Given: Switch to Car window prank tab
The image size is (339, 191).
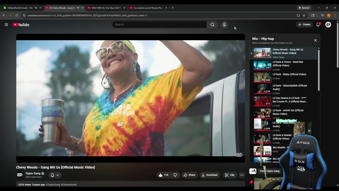Looking at the screenshot, I should pos(146,8).
